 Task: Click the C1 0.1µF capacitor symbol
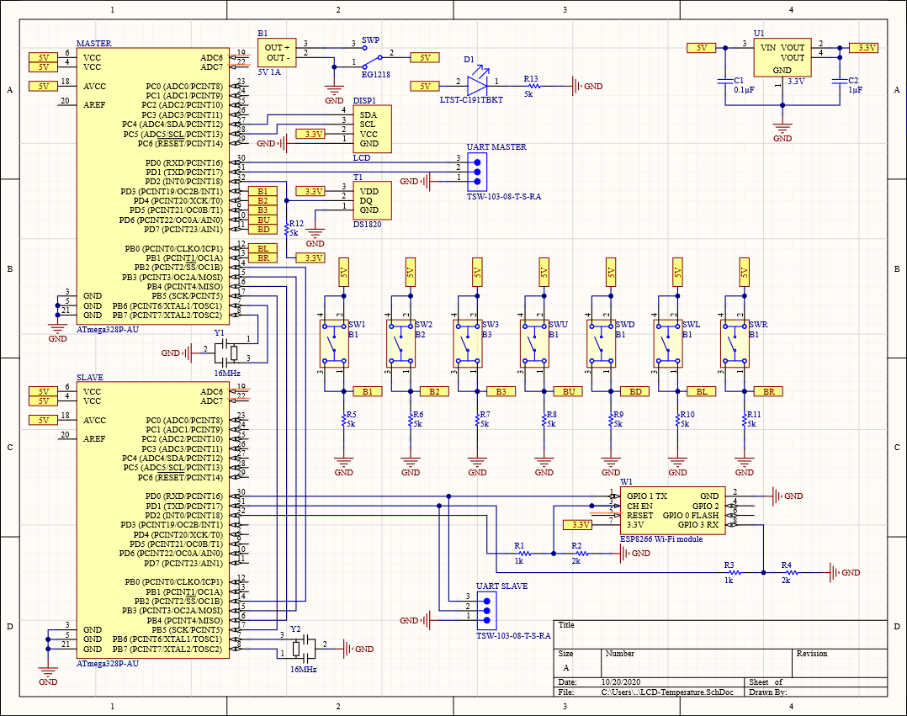(723, 82)
